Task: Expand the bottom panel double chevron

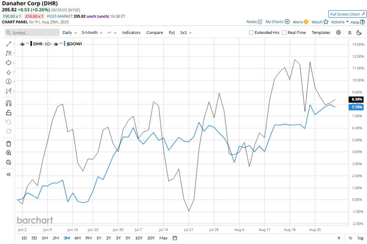Action: [x=338, y=238]
